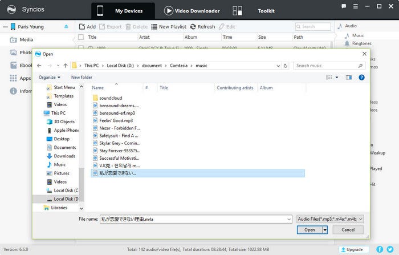
Task: Open the My Devices tab
Action: pyautogui.click(x=123, y=11)
